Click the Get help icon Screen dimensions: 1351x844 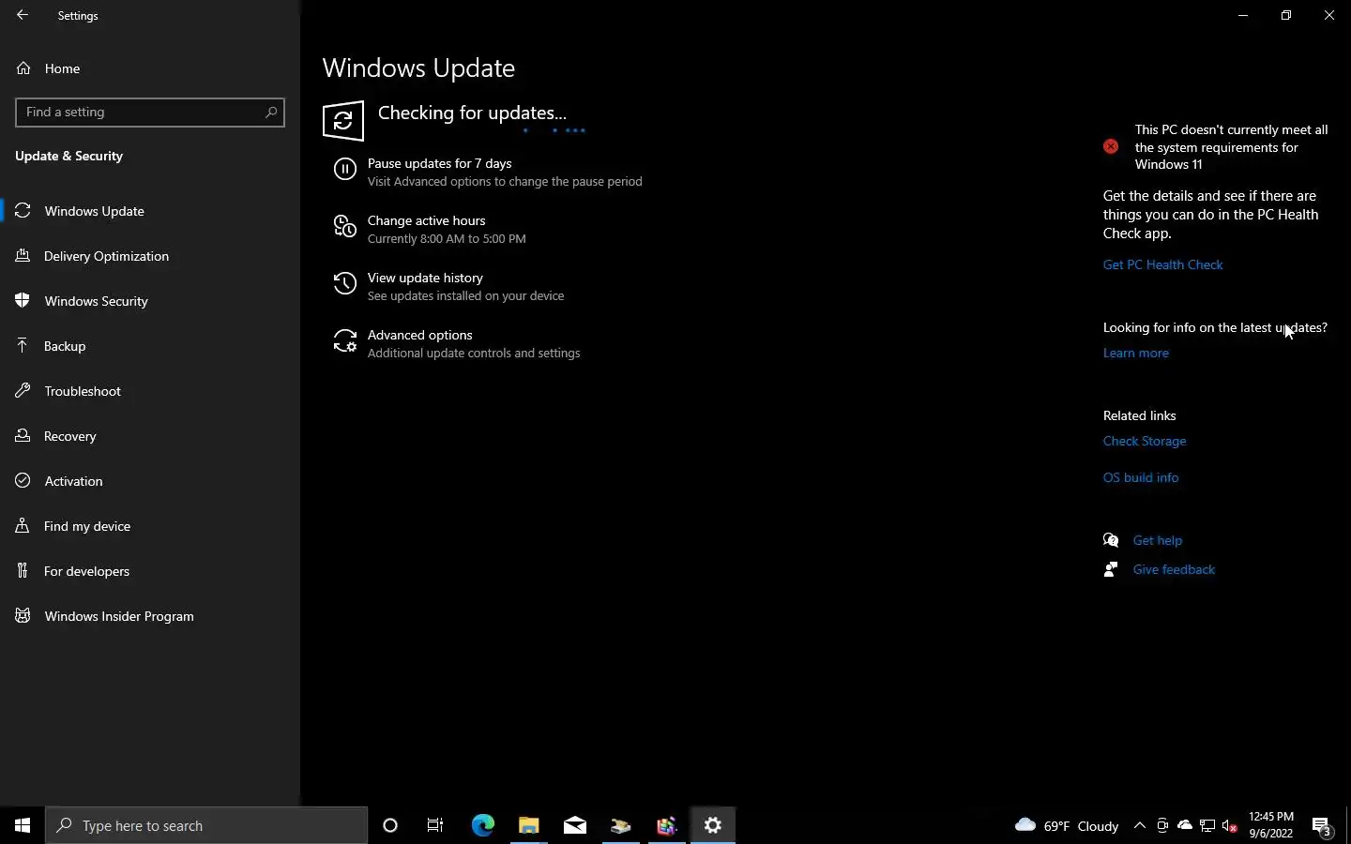tap(1111, 540)
